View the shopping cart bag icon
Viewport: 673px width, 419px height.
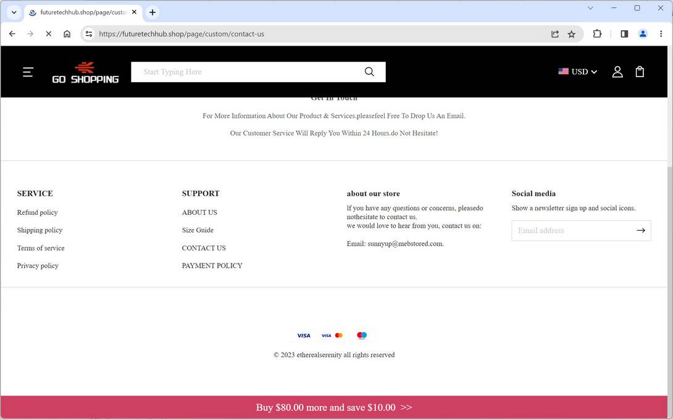pos(640,72)
